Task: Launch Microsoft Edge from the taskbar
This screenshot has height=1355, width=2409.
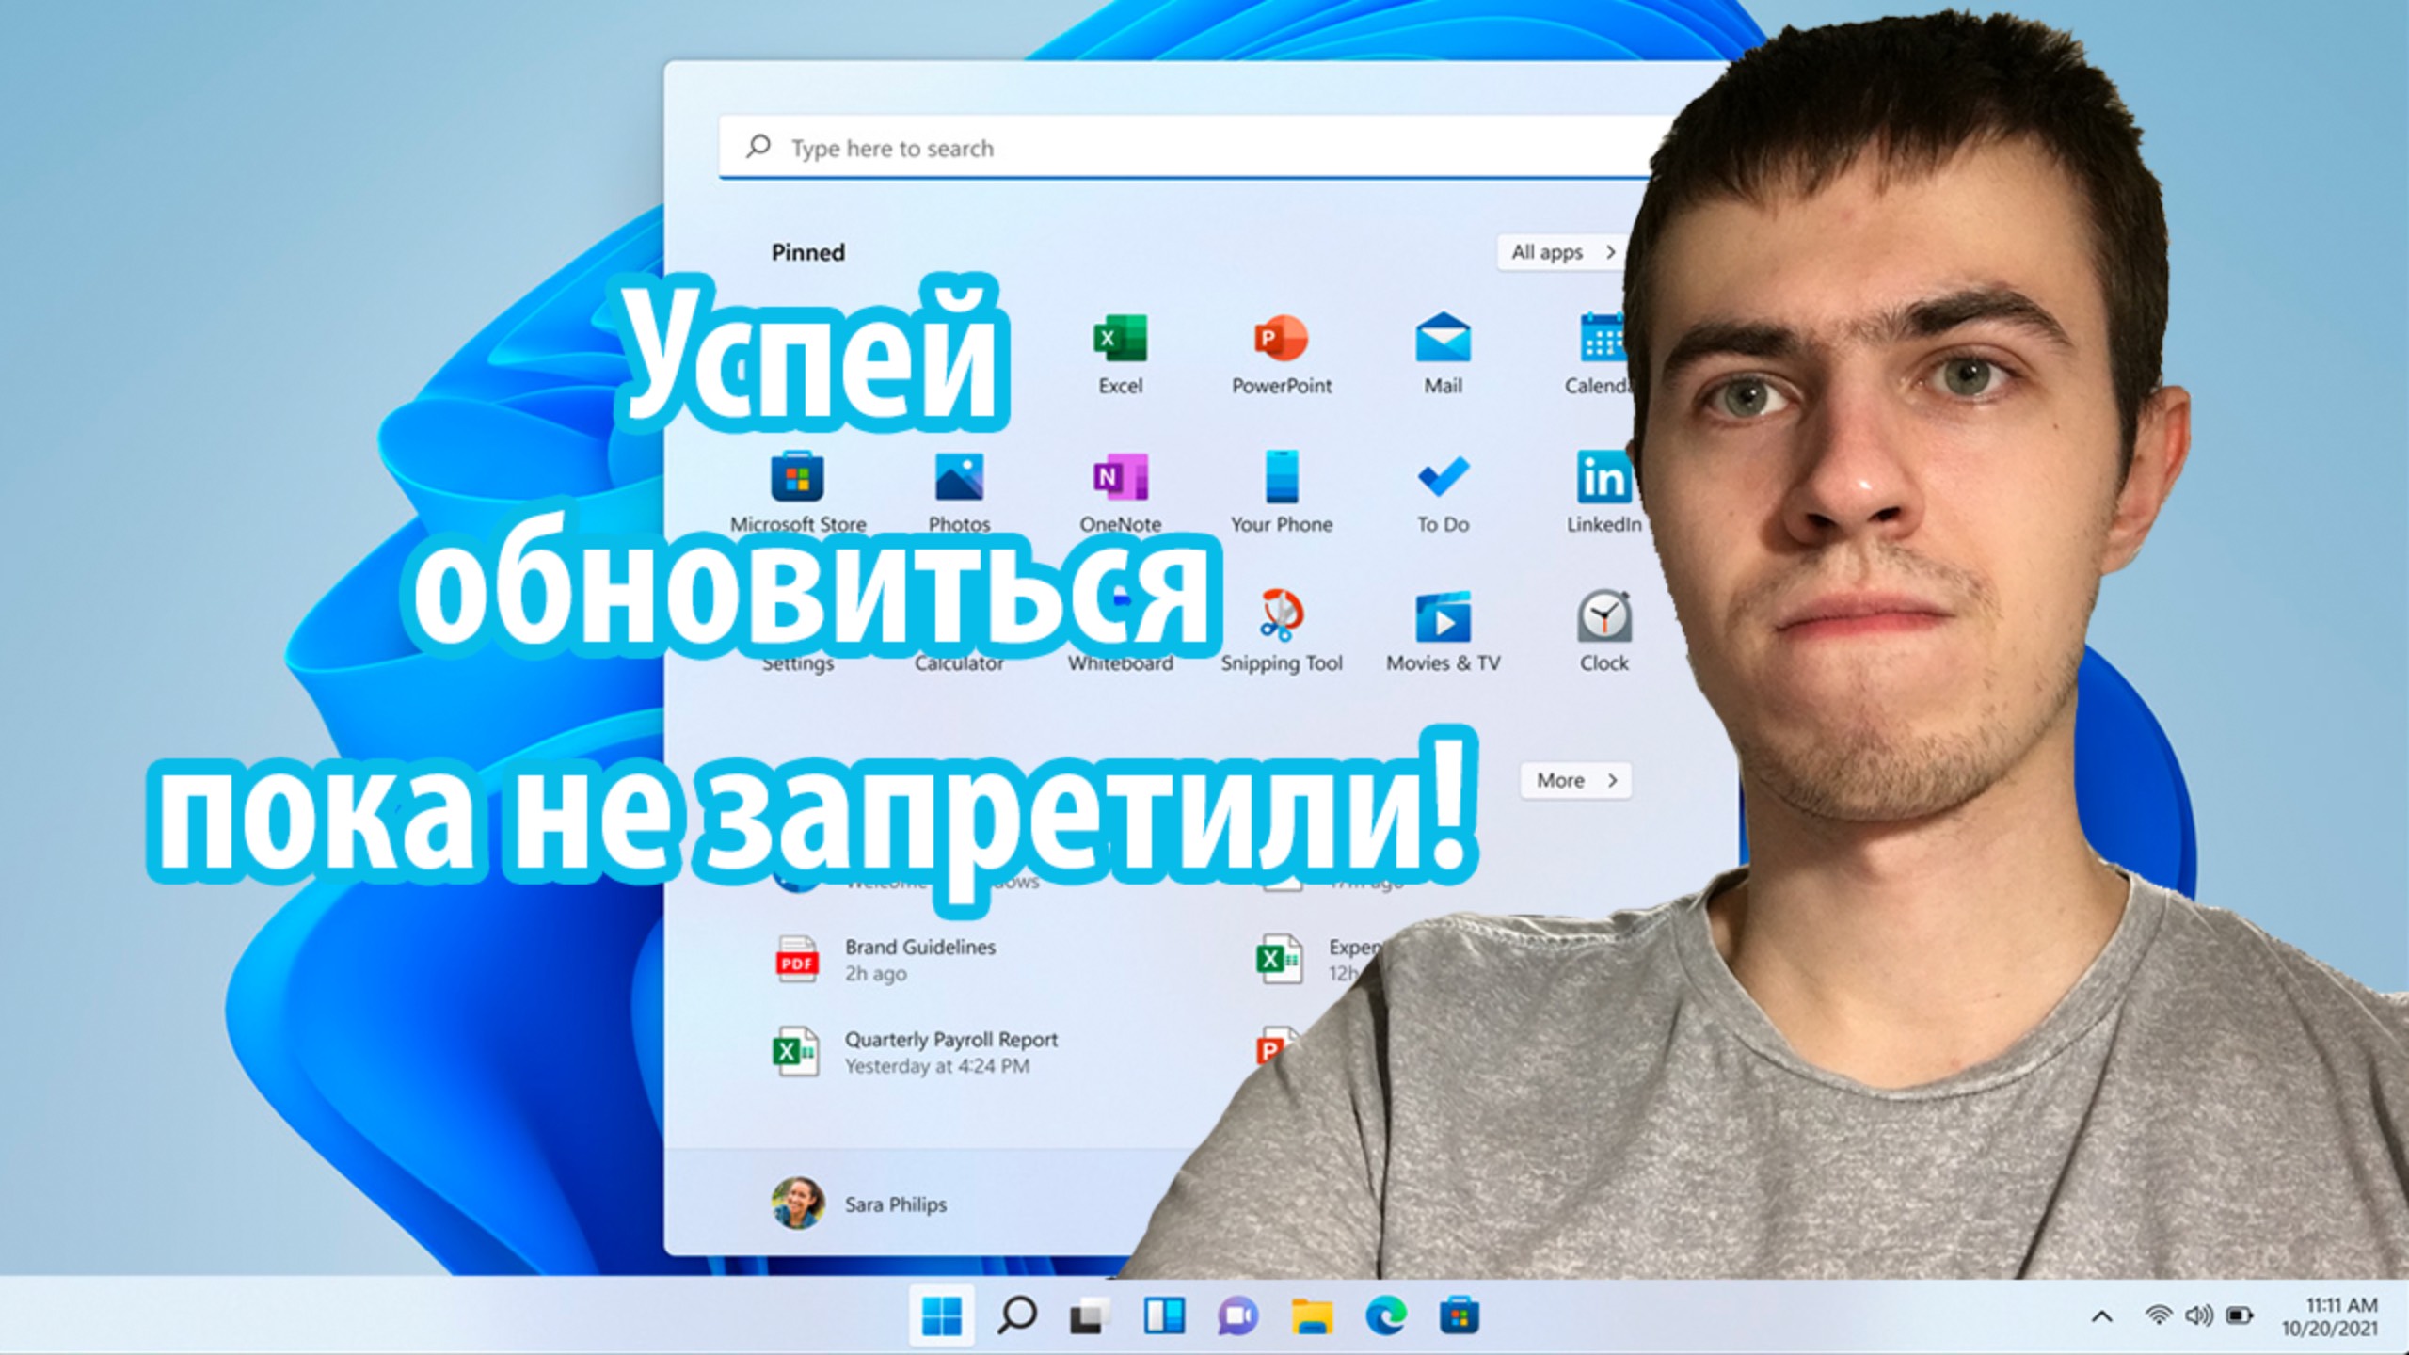Action: click(1385, 1315)
